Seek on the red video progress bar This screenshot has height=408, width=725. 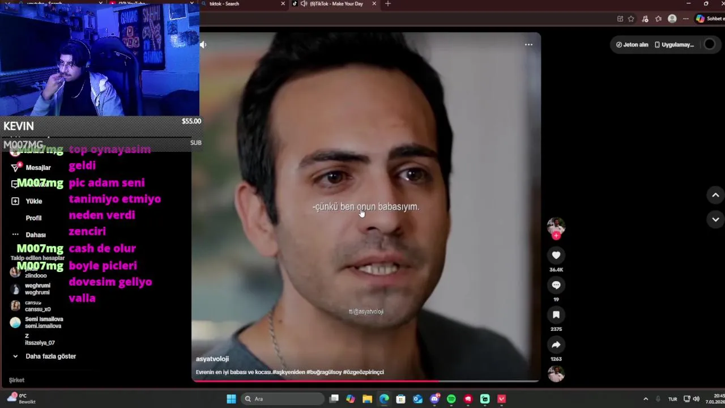pyautogui.click(x=365, y=381)
